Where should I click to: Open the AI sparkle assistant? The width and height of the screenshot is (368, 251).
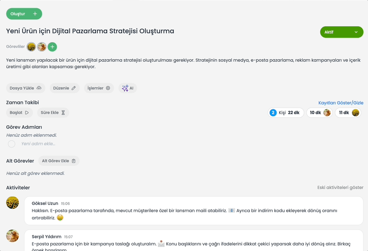tap(128, 88)
